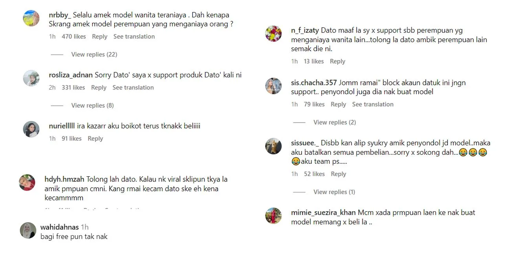This screenshot has width=514, height=269.
Task: Reply to nrbby_ comment
Action: click(99, 37)
